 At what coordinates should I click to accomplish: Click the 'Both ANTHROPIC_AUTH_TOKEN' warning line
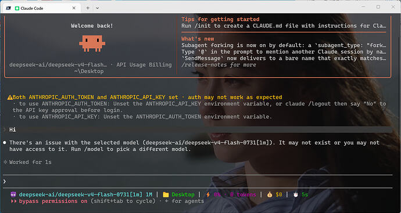tap(147, 98)
